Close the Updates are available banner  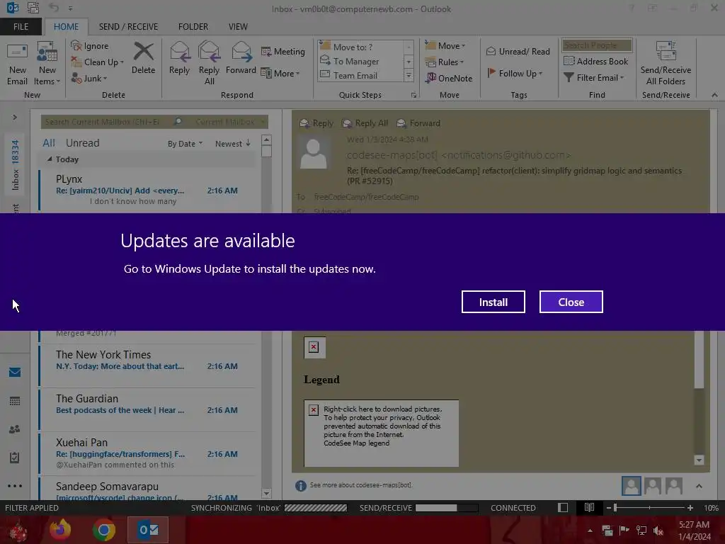pyautogui.click(x=571, y=302)
